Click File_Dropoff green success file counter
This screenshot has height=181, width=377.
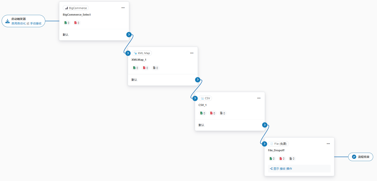point(272,159)
